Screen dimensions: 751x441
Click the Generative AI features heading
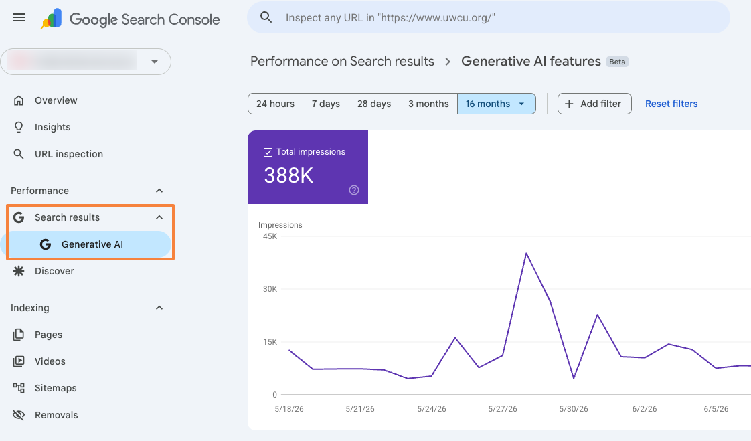pos(531,62)
